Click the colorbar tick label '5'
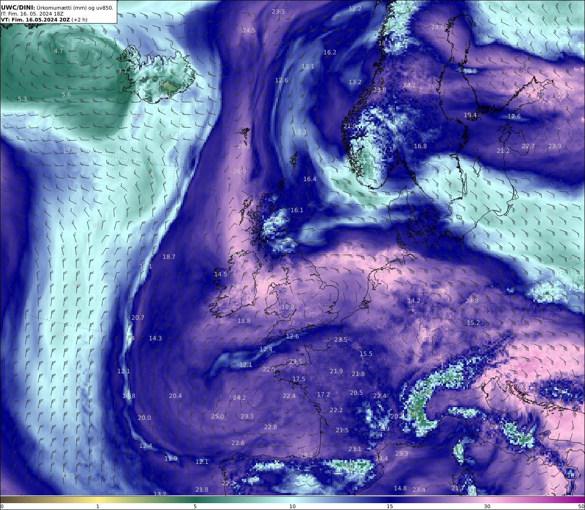Image resolution: width=585 pixels, height=510 pixels. pos(195,506)
